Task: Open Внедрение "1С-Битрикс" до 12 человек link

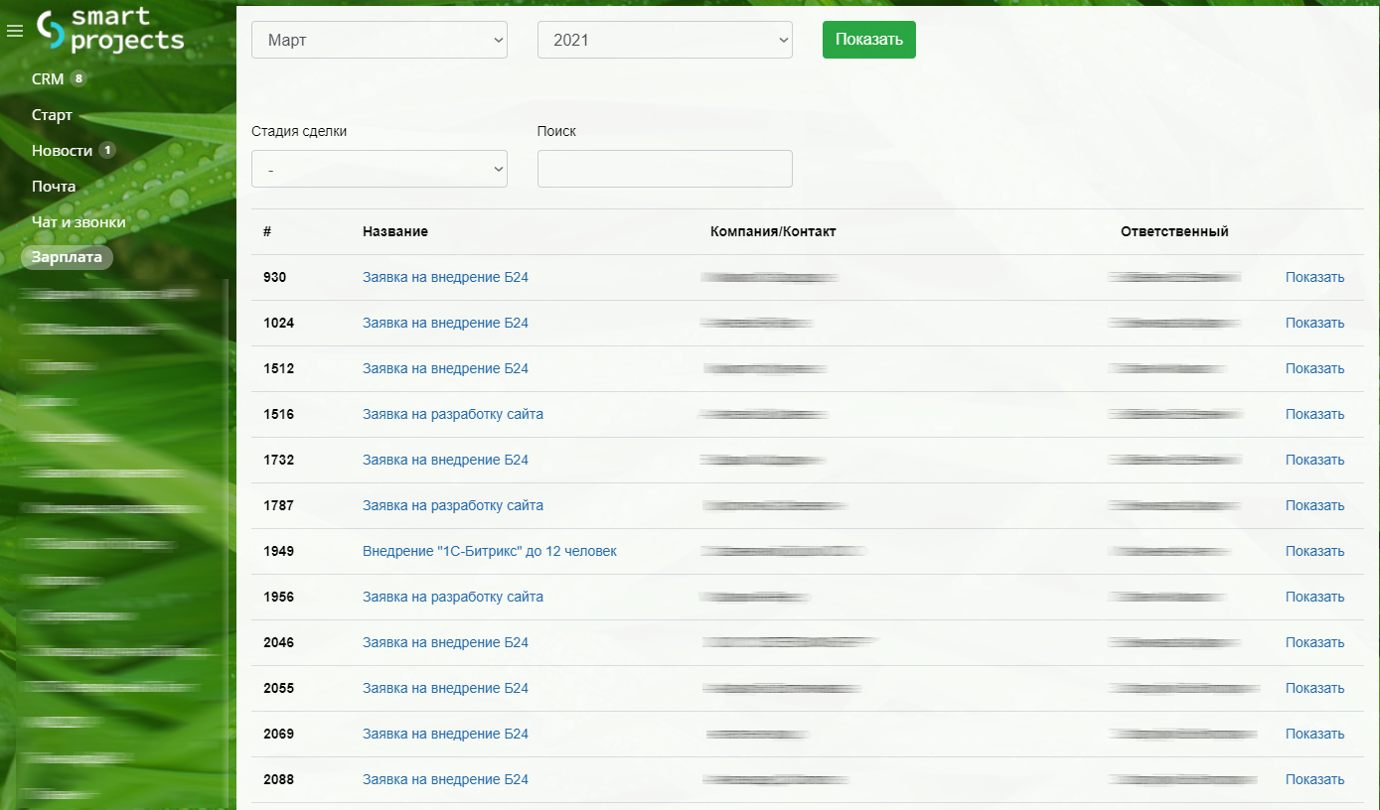Action: [x=489, y=552]
